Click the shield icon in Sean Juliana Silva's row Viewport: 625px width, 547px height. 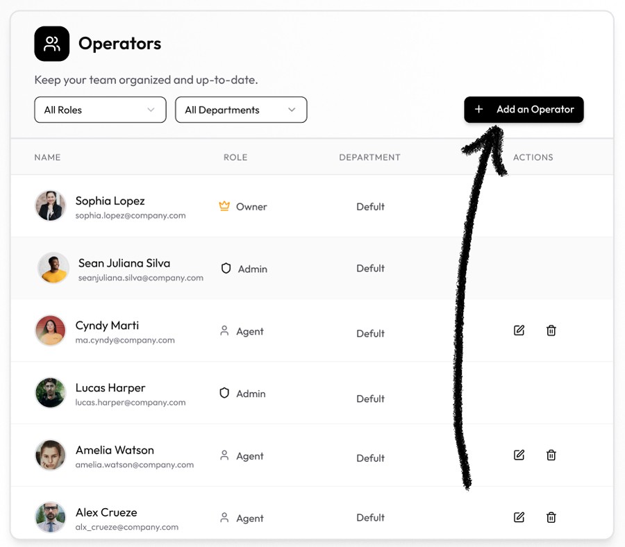[226, 268]
